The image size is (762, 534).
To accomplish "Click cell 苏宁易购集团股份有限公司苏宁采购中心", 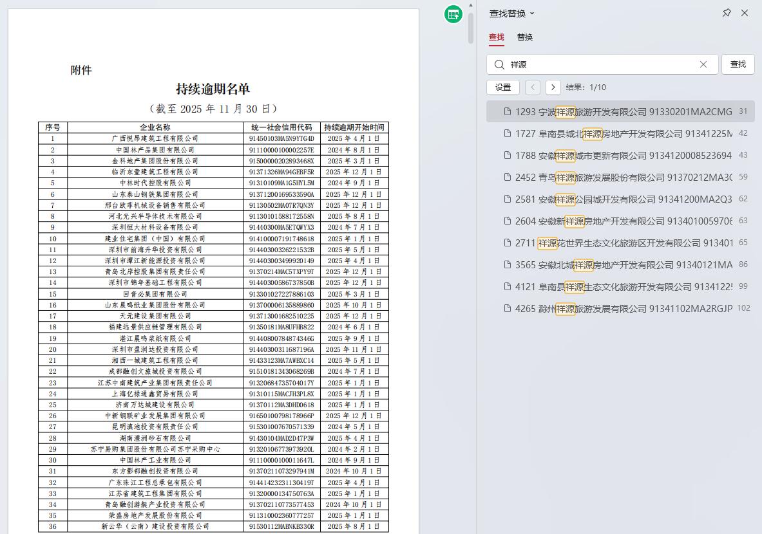I will coord(155,449).
